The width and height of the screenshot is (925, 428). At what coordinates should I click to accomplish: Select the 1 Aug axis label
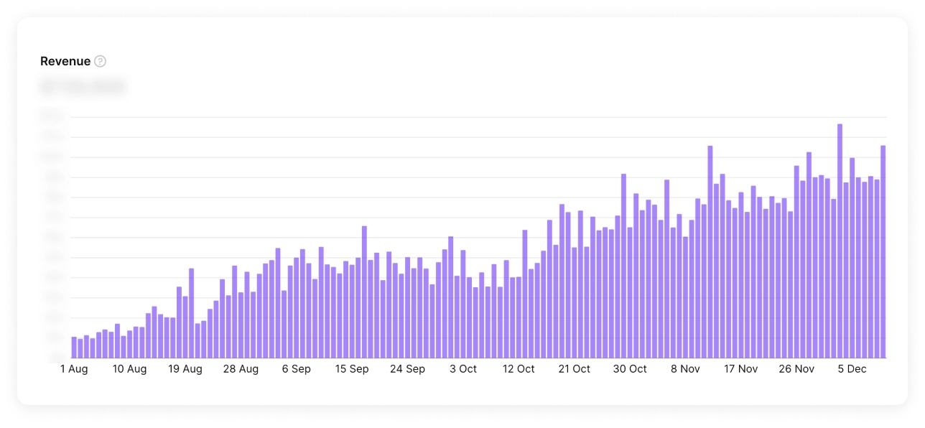pyautogui.click(x=73, y=368)
